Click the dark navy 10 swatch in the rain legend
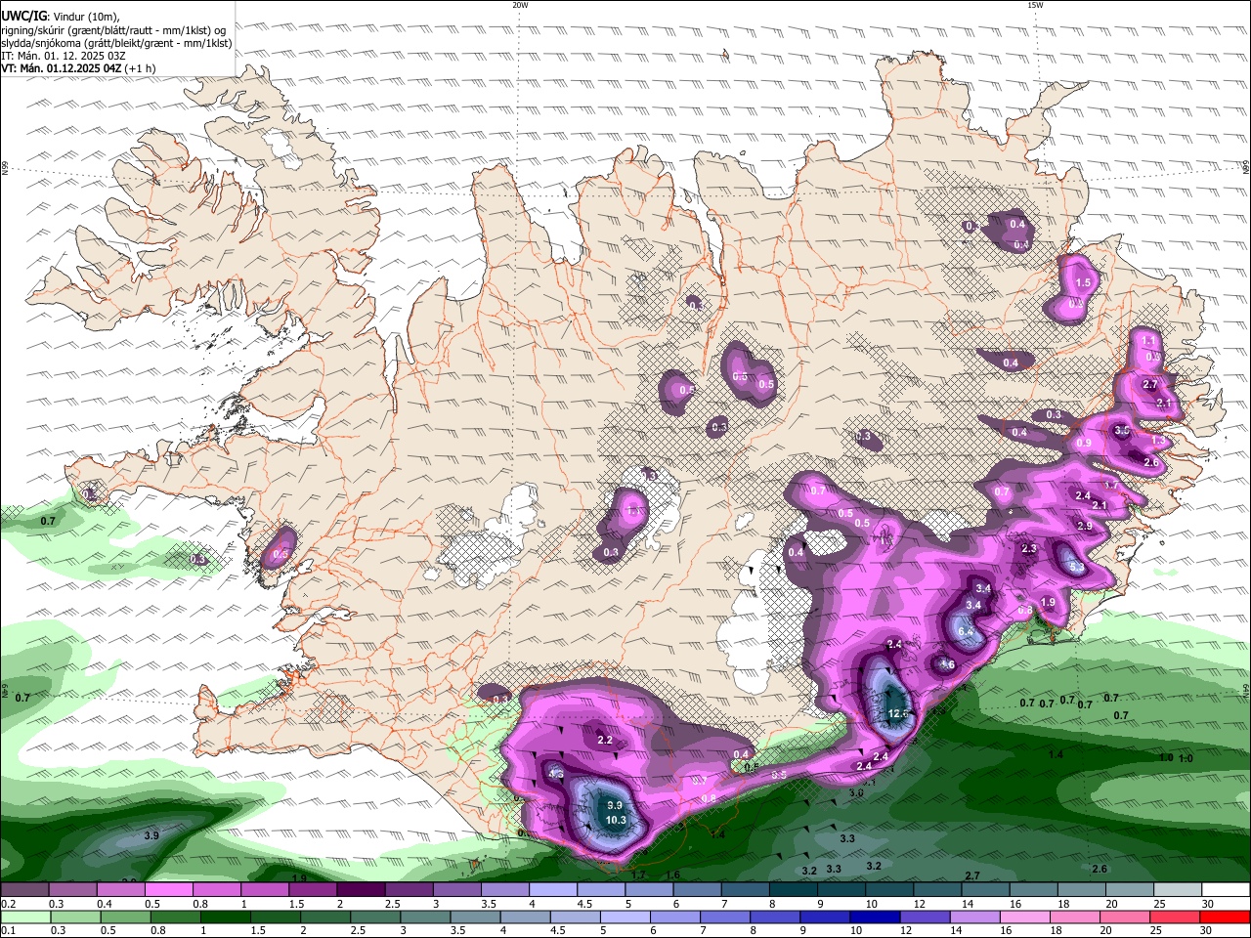 [x=873, y=917]
